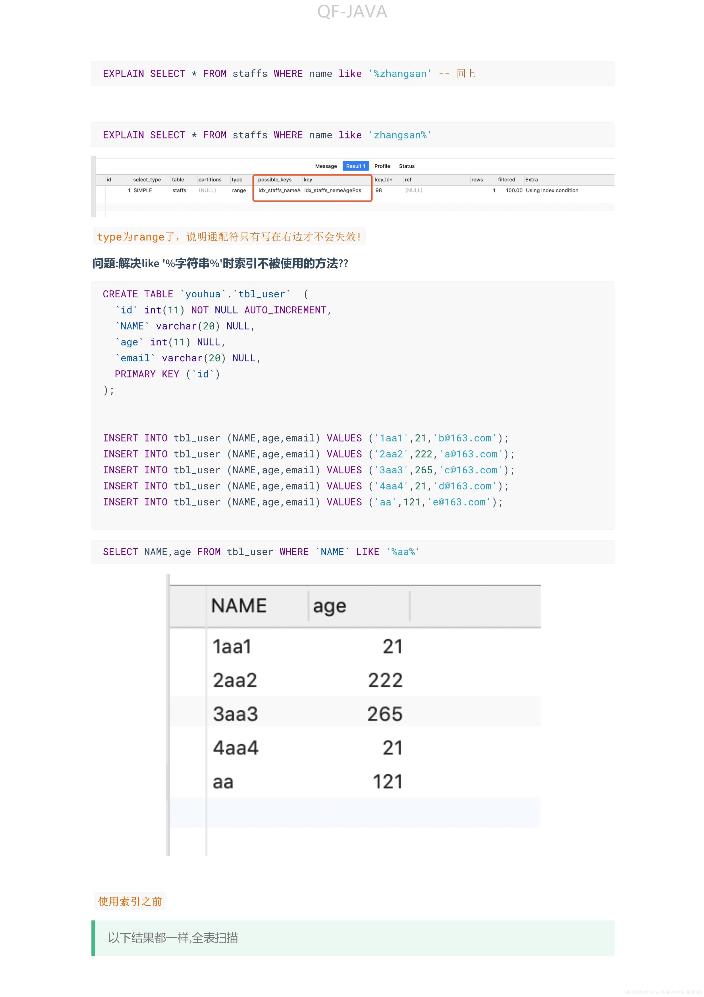The height and width of the screenshot is (997, 704).
Task: Click the 问题:解决like heading
Action: click(220, 263)
